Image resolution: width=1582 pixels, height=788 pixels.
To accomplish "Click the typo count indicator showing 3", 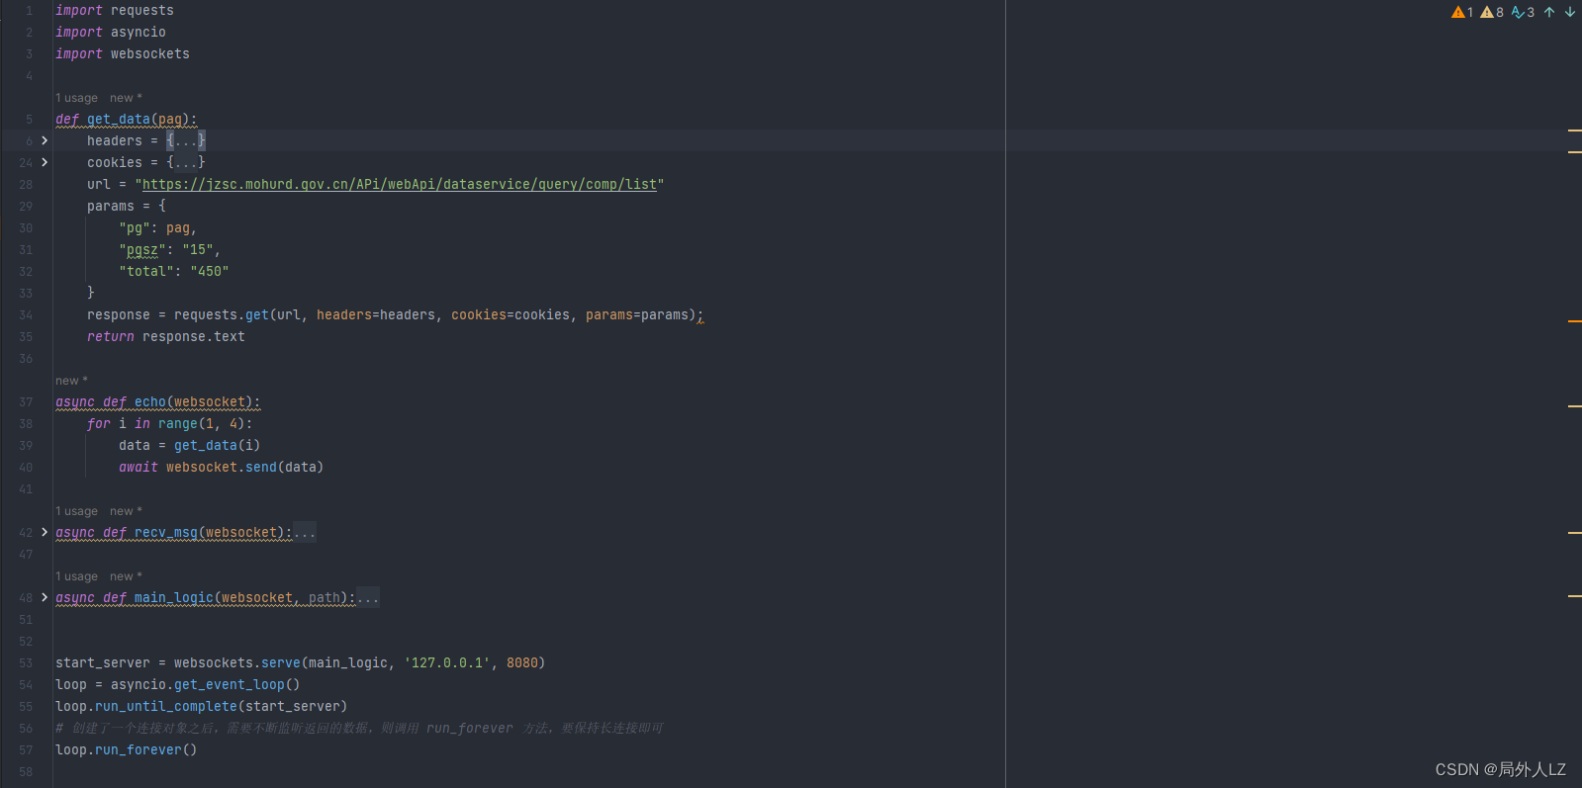I will click(x=1523, y=12).
